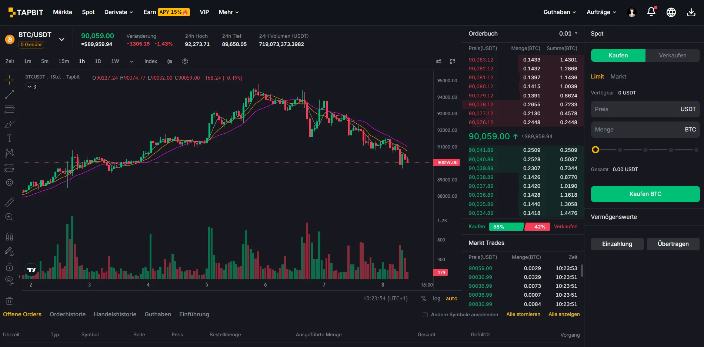Select the brush drawing tool

[x=10, y=124]
